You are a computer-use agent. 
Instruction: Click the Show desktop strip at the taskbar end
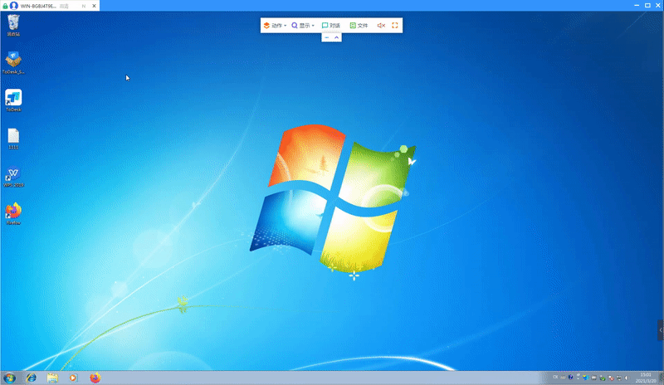pos(661,378)
